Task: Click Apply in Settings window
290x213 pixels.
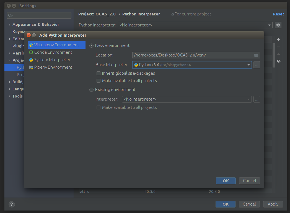Action: [273, 204]
